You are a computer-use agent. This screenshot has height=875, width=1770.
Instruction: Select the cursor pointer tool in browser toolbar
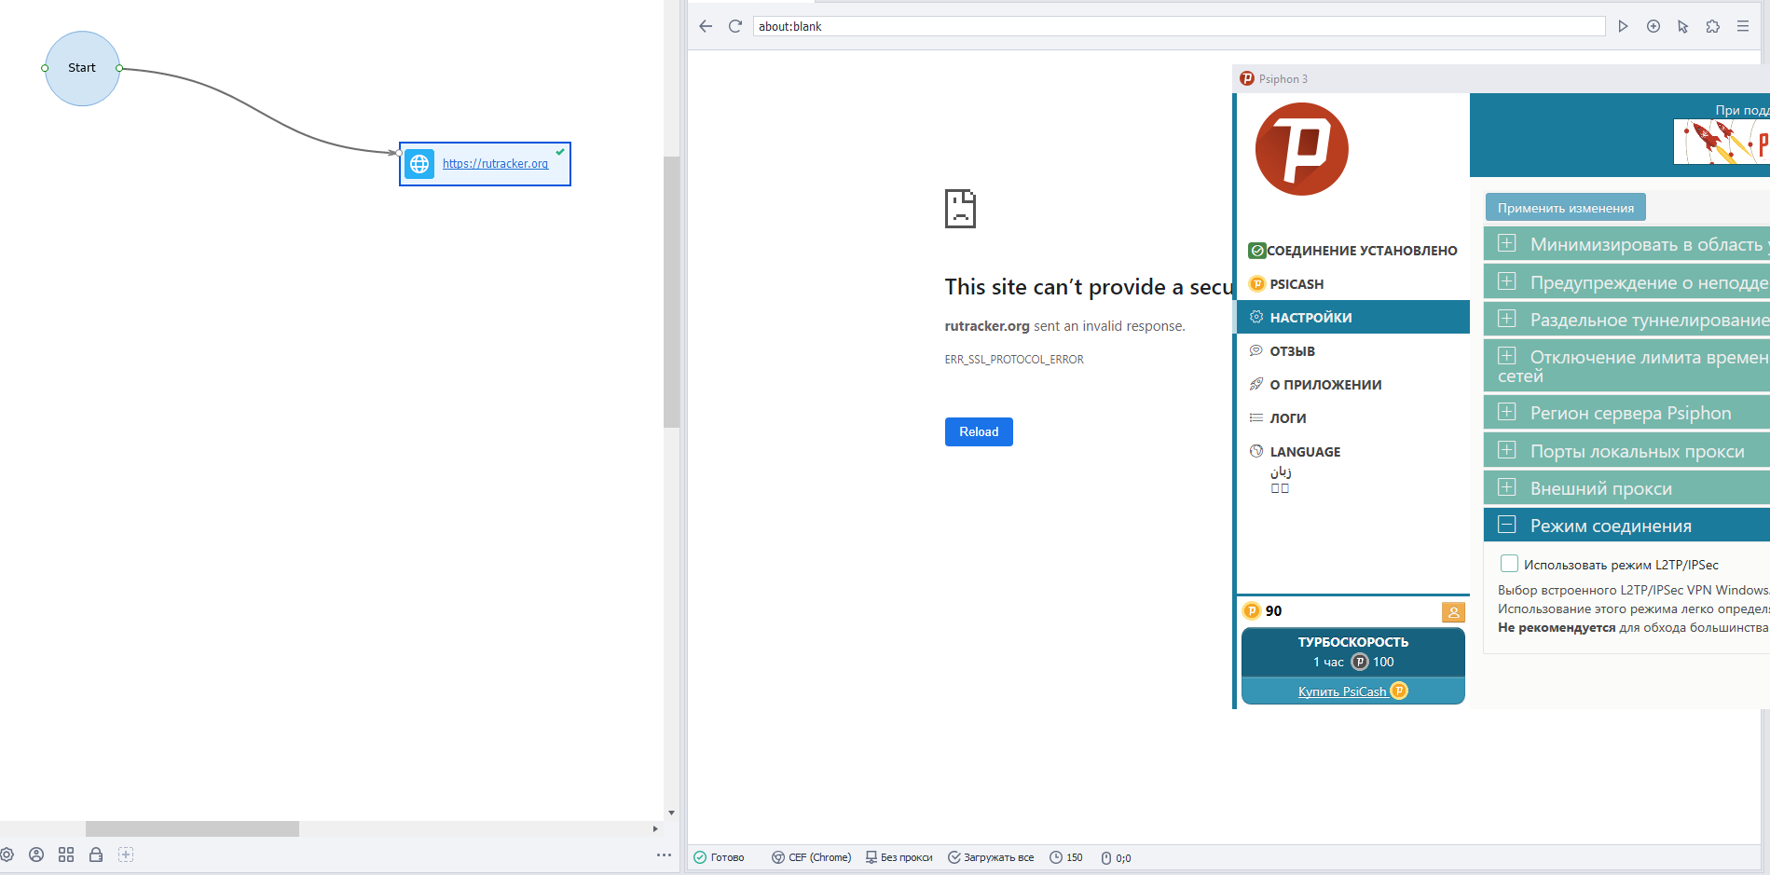click(x=1683, y=26)
